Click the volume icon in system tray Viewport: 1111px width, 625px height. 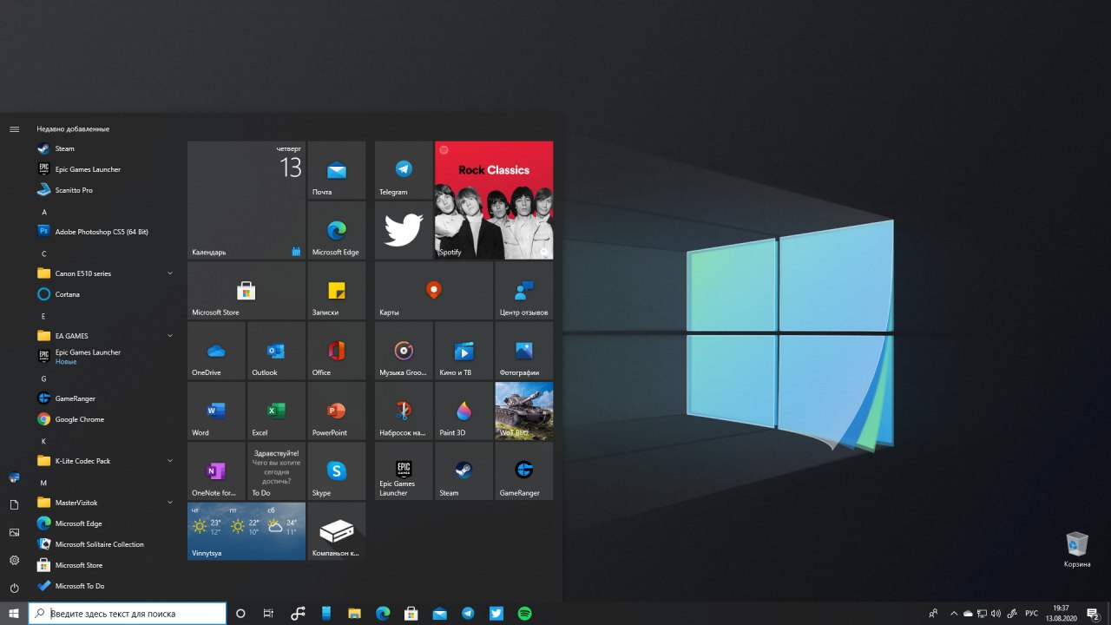pyautogui.click(x=996, y=613)
